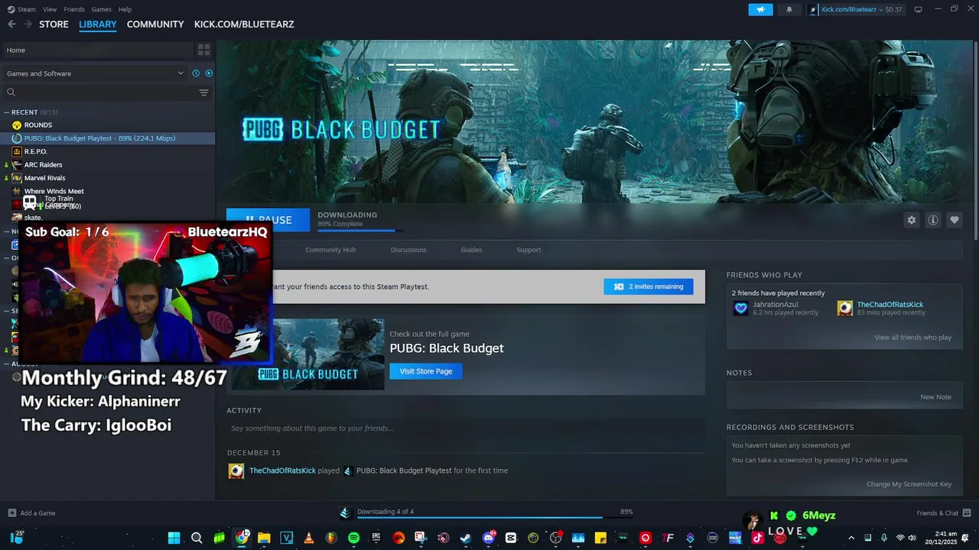979x550 pixels.
Task: Open the Home library collection selector
Action: [96, 50]
